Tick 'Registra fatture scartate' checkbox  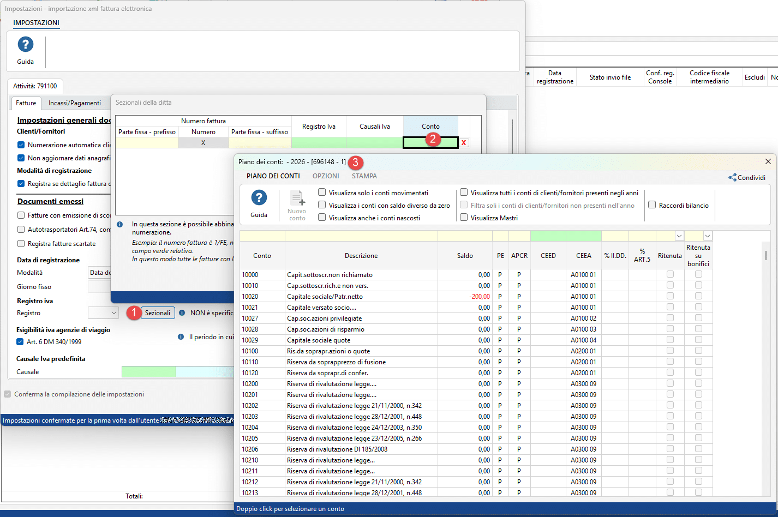click(21, 244)
